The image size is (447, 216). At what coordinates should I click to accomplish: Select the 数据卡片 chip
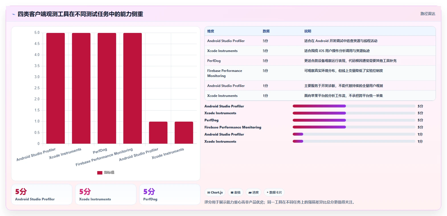[274, 192]
